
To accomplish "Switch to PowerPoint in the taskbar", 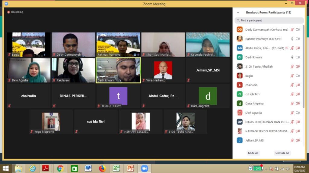I will click(x=130, y=168).
